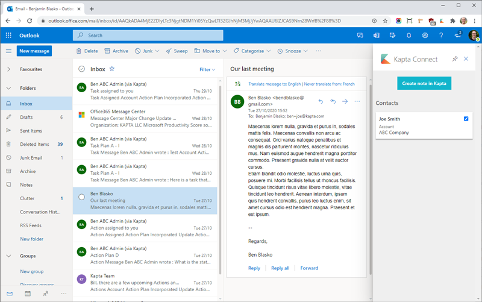Screen dimensions: 482x302
Task: Open the Archive folder in sidebar
Action: click(36, 171)
